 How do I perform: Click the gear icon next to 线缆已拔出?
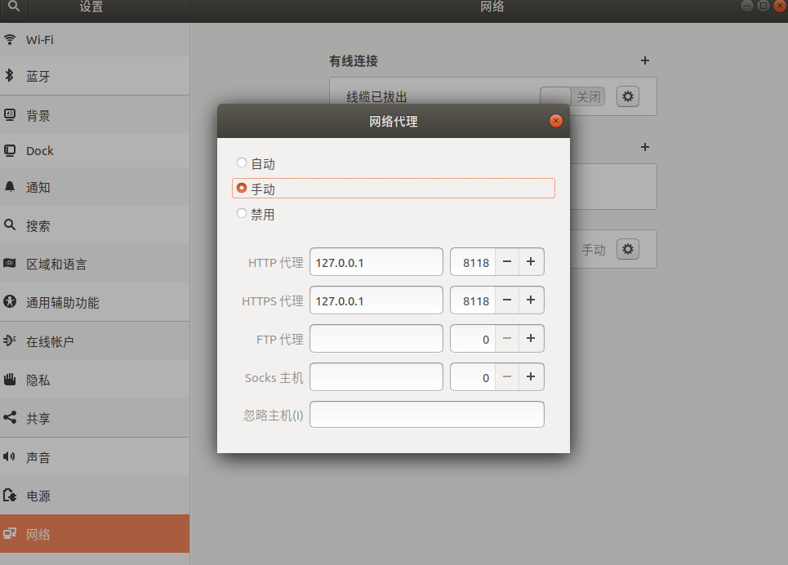(628, 96)
